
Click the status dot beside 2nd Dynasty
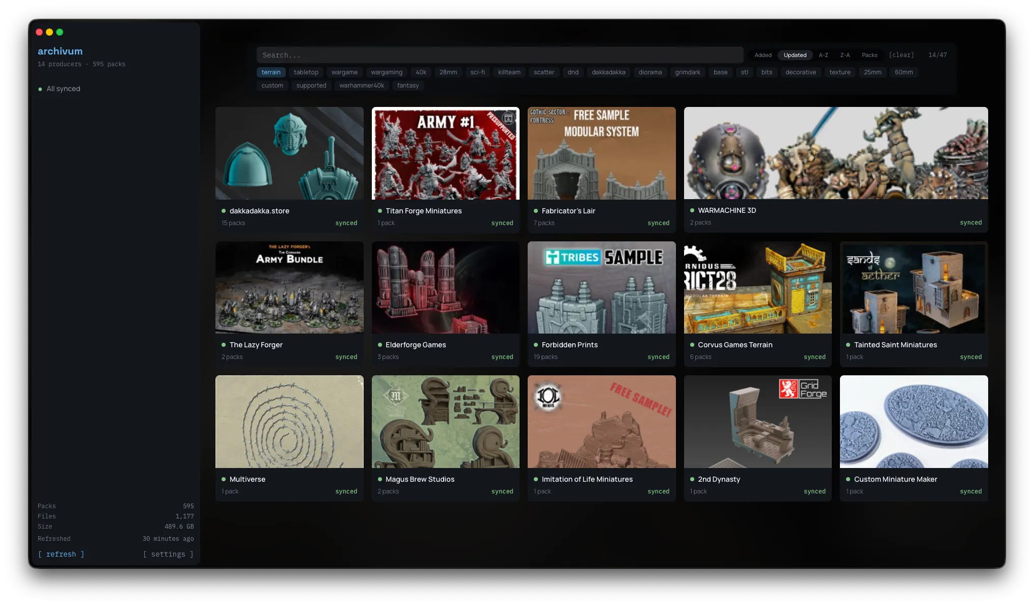[x=692, y=479]
